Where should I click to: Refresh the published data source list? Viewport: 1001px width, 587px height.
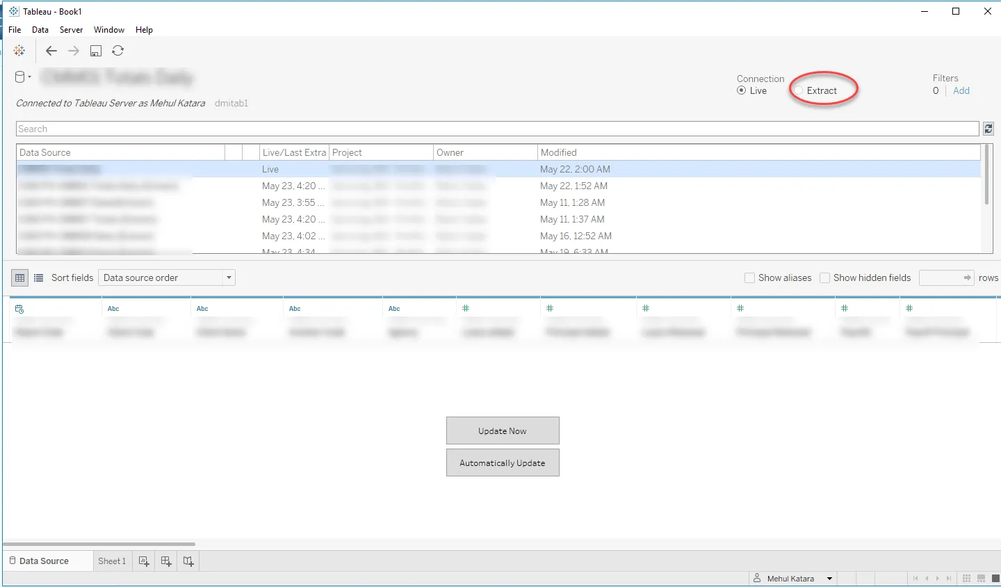coord(988,129)
